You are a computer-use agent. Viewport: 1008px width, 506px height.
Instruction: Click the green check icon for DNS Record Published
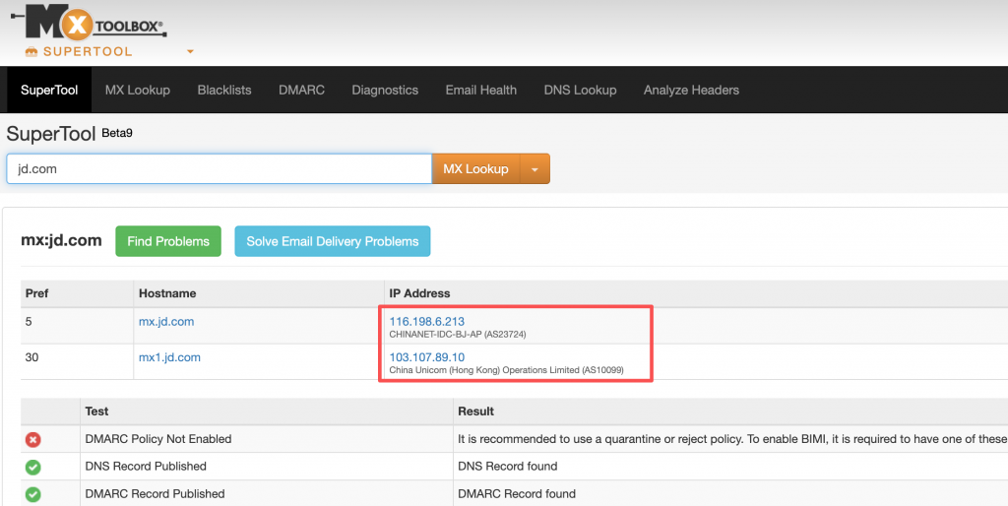[x=32, y=467]
